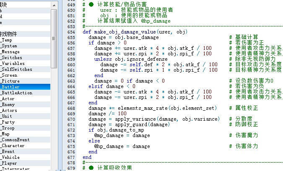Click the 'damage /= 100' line

coord(107,114)
